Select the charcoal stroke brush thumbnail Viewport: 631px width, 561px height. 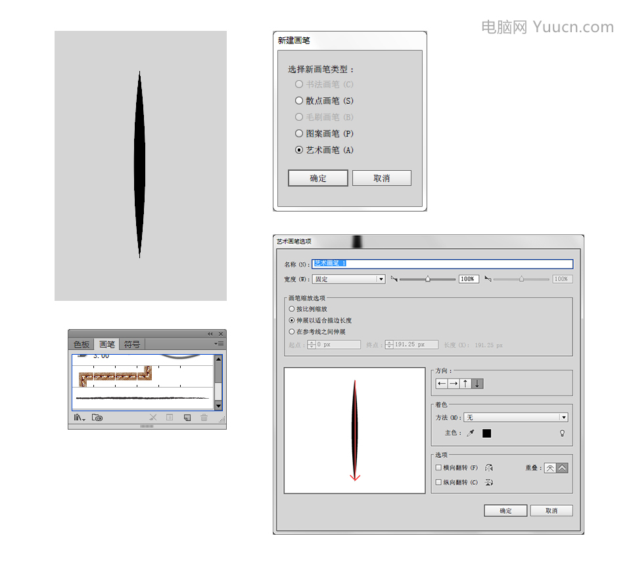(143, 398)
